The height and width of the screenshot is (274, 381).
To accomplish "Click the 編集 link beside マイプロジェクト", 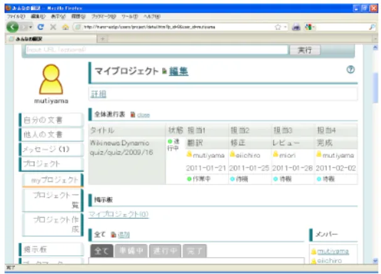I will pyautogui.click(x=179, y=71).
